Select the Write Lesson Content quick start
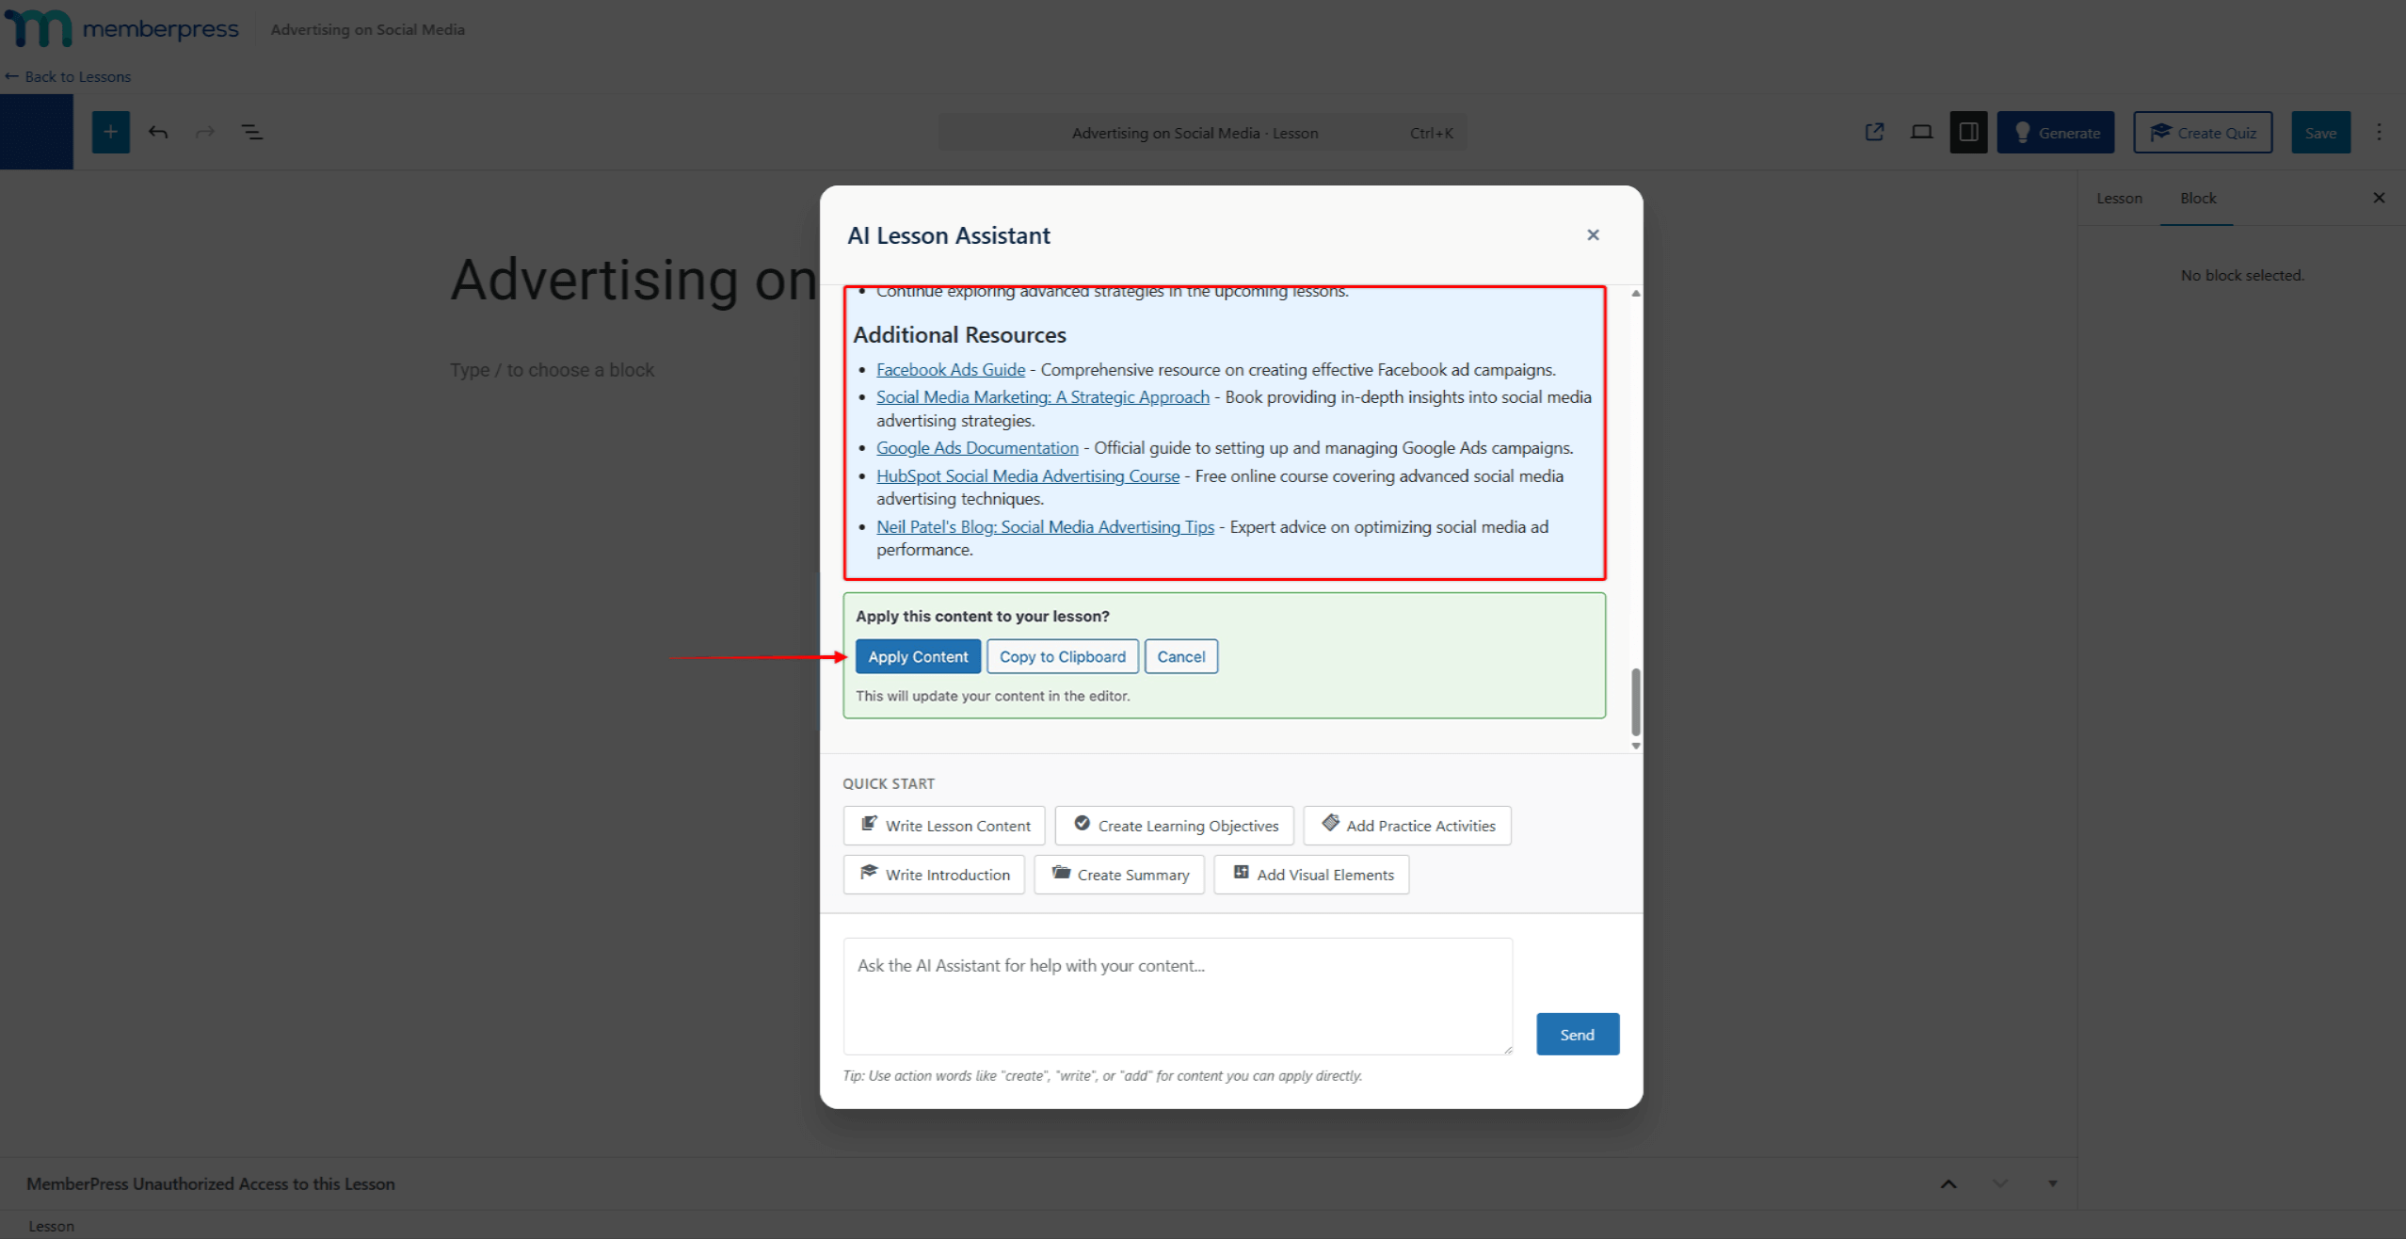Screen dimensions: 2406x1239 tap(943, 825)
